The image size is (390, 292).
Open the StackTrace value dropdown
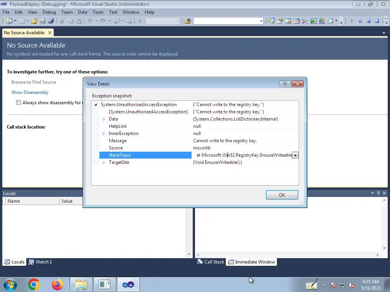pos(295,156)
